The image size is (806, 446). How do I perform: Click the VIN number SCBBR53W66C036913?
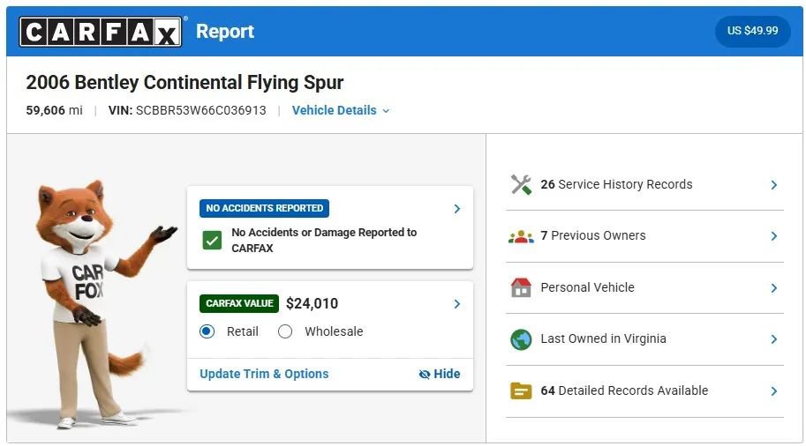click(x=201, y=110)
